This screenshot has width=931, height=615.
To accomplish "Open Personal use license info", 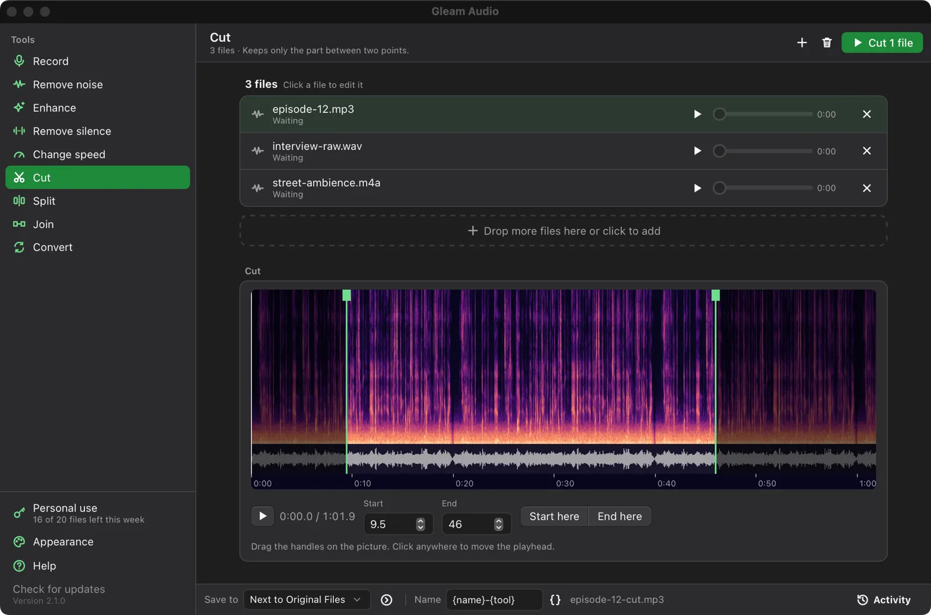I will [x=98, y=513].
